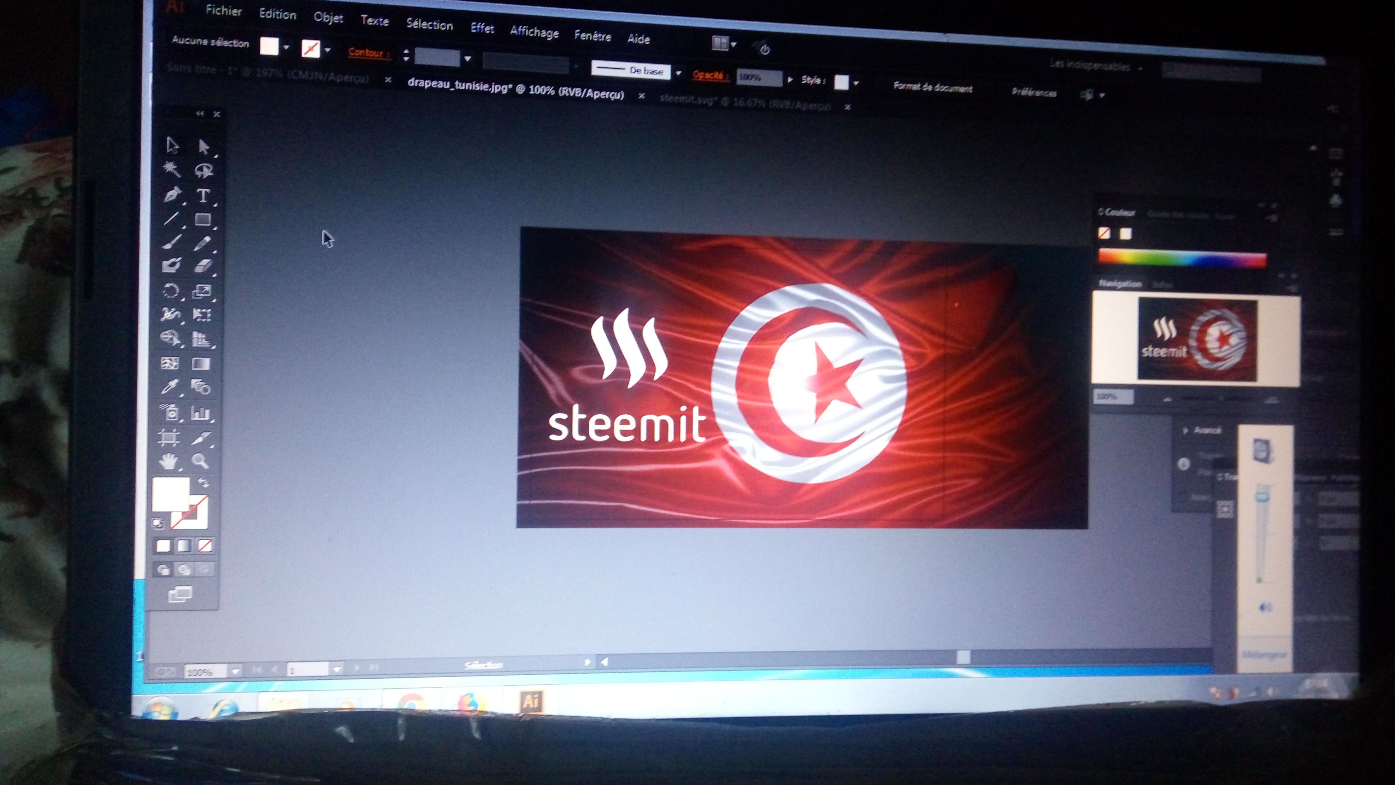This screenshot has width=1395, height=785.
Task: Set paint mode to Gradient
Action: (x=184, y=545)
